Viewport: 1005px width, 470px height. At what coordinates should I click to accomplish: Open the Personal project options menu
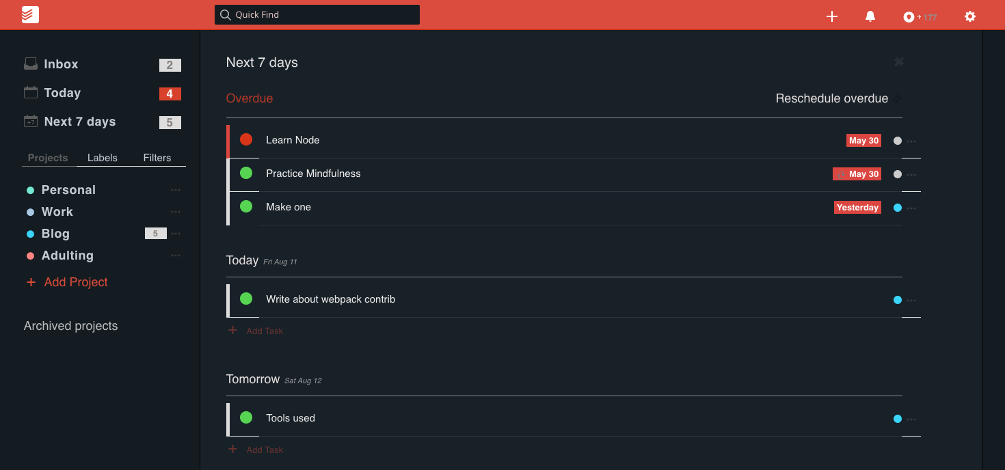(x=175, y=189)
